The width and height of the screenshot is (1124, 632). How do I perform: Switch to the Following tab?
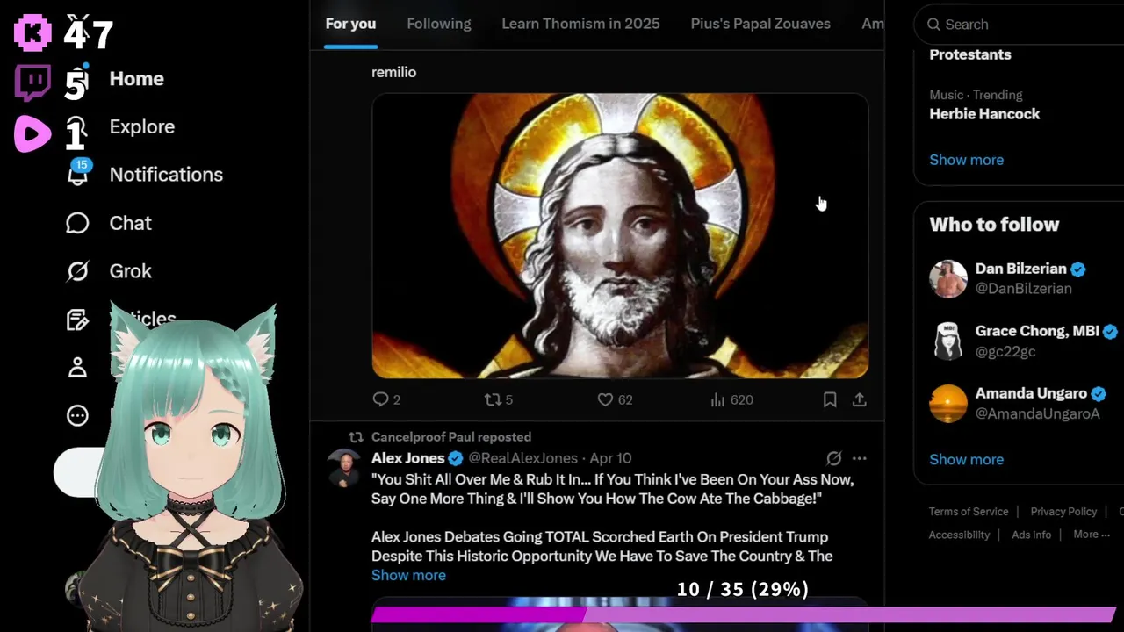click(438, 24)
